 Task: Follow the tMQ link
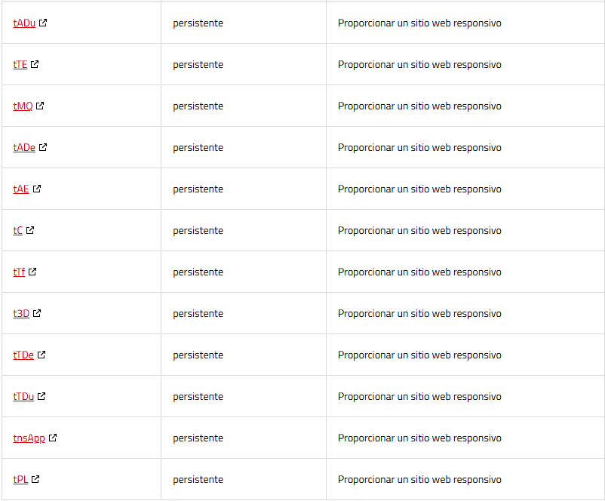coord(23,106)
